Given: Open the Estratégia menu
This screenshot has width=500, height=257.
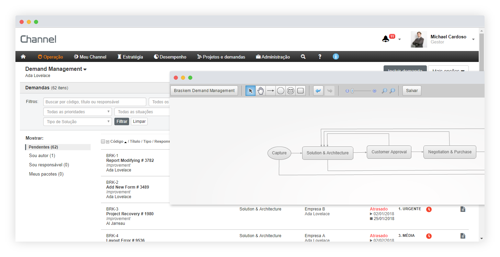Looking at the screenshot, I should pos(130,57).
